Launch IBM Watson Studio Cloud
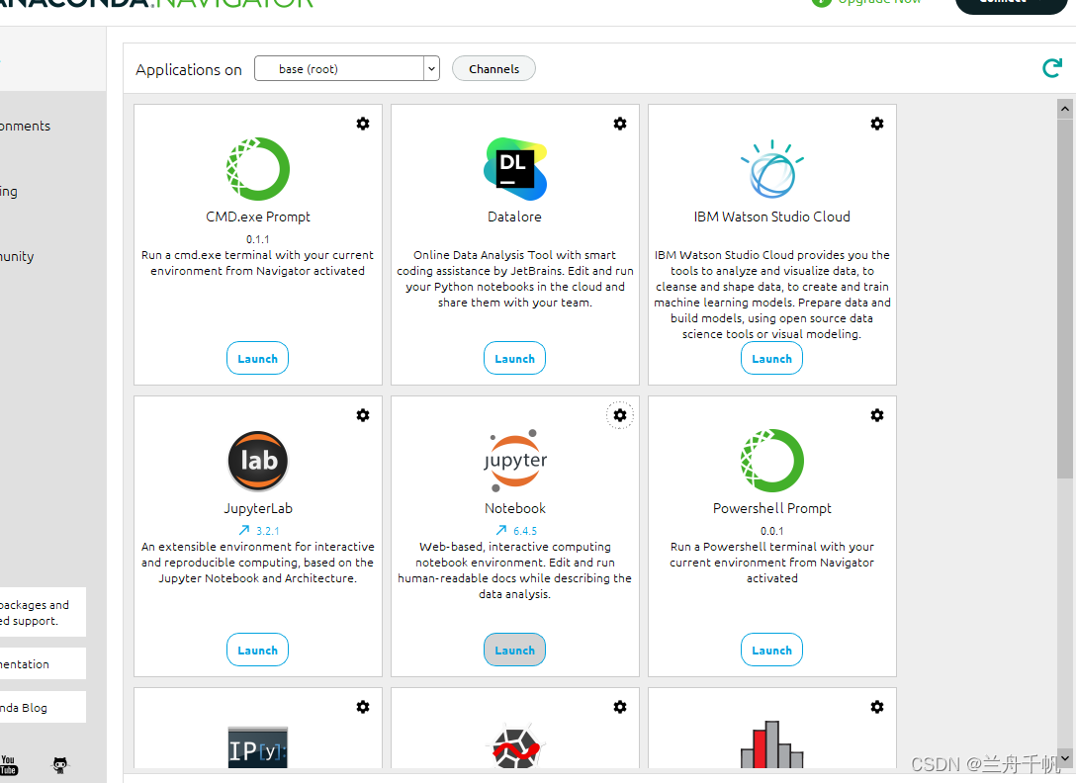 coord(771,358)
